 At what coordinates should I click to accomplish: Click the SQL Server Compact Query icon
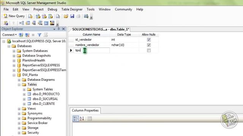[x=58, y=16]
